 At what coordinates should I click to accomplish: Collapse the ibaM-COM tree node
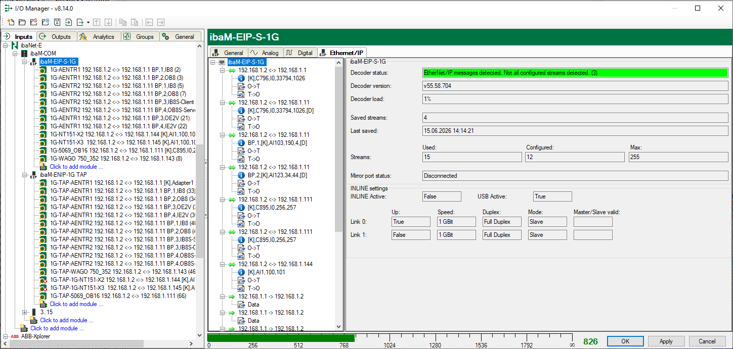coord(15,54)
